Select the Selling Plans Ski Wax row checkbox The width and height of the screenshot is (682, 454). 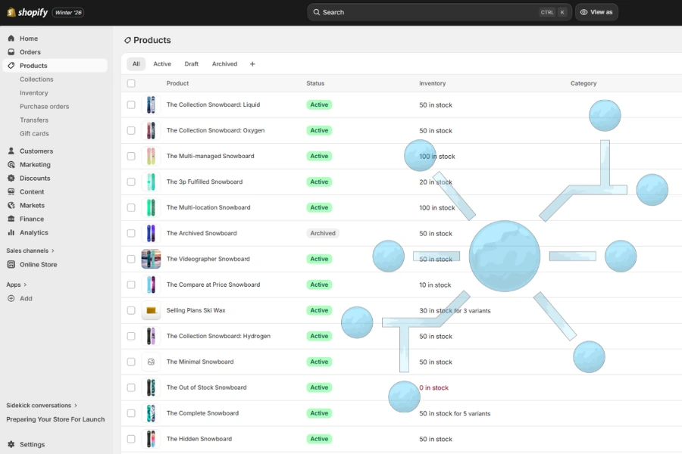130,310
